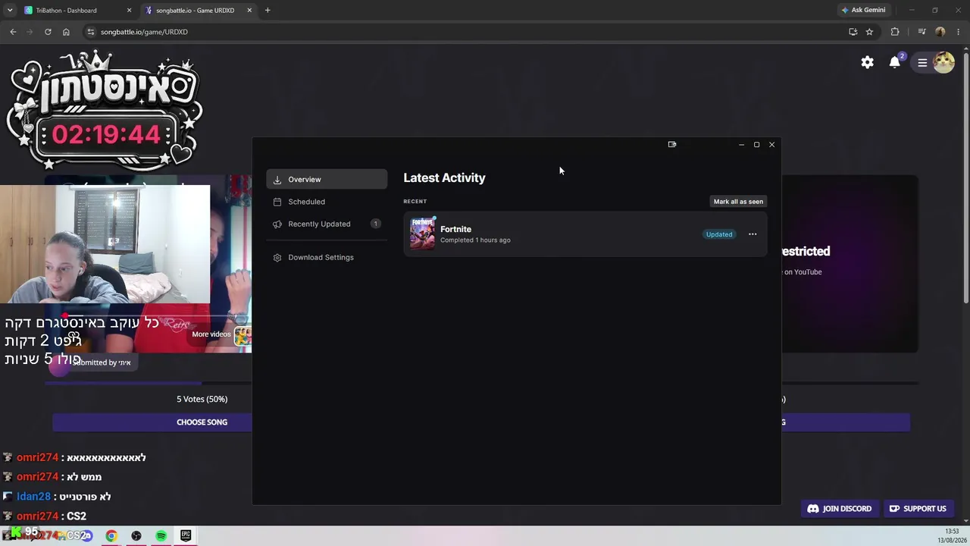Click the install app icon in address bar
The image size is (970, 546).
coord(853,32)
